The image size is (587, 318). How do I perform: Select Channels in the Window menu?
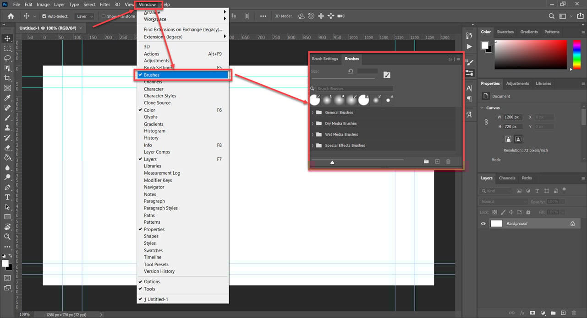pos(183,82)
